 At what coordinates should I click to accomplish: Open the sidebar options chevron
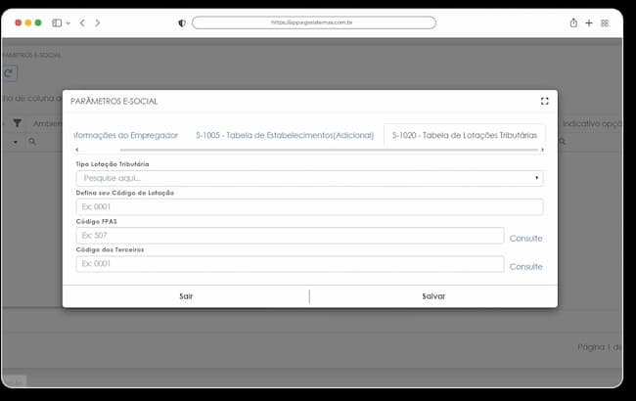[68, 23]
